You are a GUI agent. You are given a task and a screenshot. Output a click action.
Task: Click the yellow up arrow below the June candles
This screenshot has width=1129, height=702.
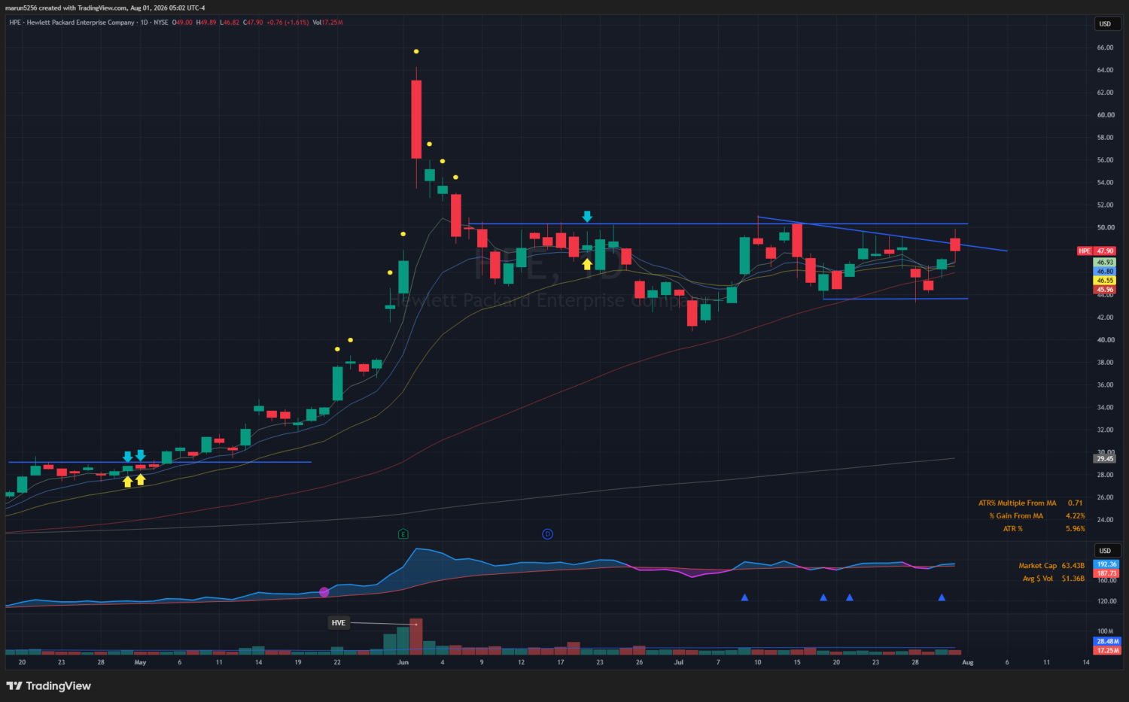[x=587, y=264]
